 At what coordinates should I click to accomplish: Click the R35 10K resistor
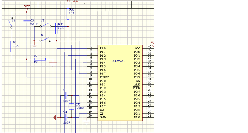pyautogui.click(x=68, y=13)
